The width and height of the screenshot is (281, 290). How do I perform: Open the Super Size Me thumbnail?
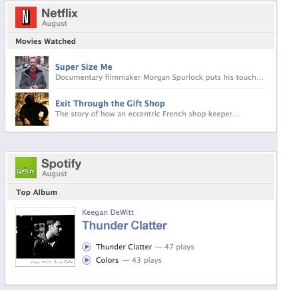32,72
